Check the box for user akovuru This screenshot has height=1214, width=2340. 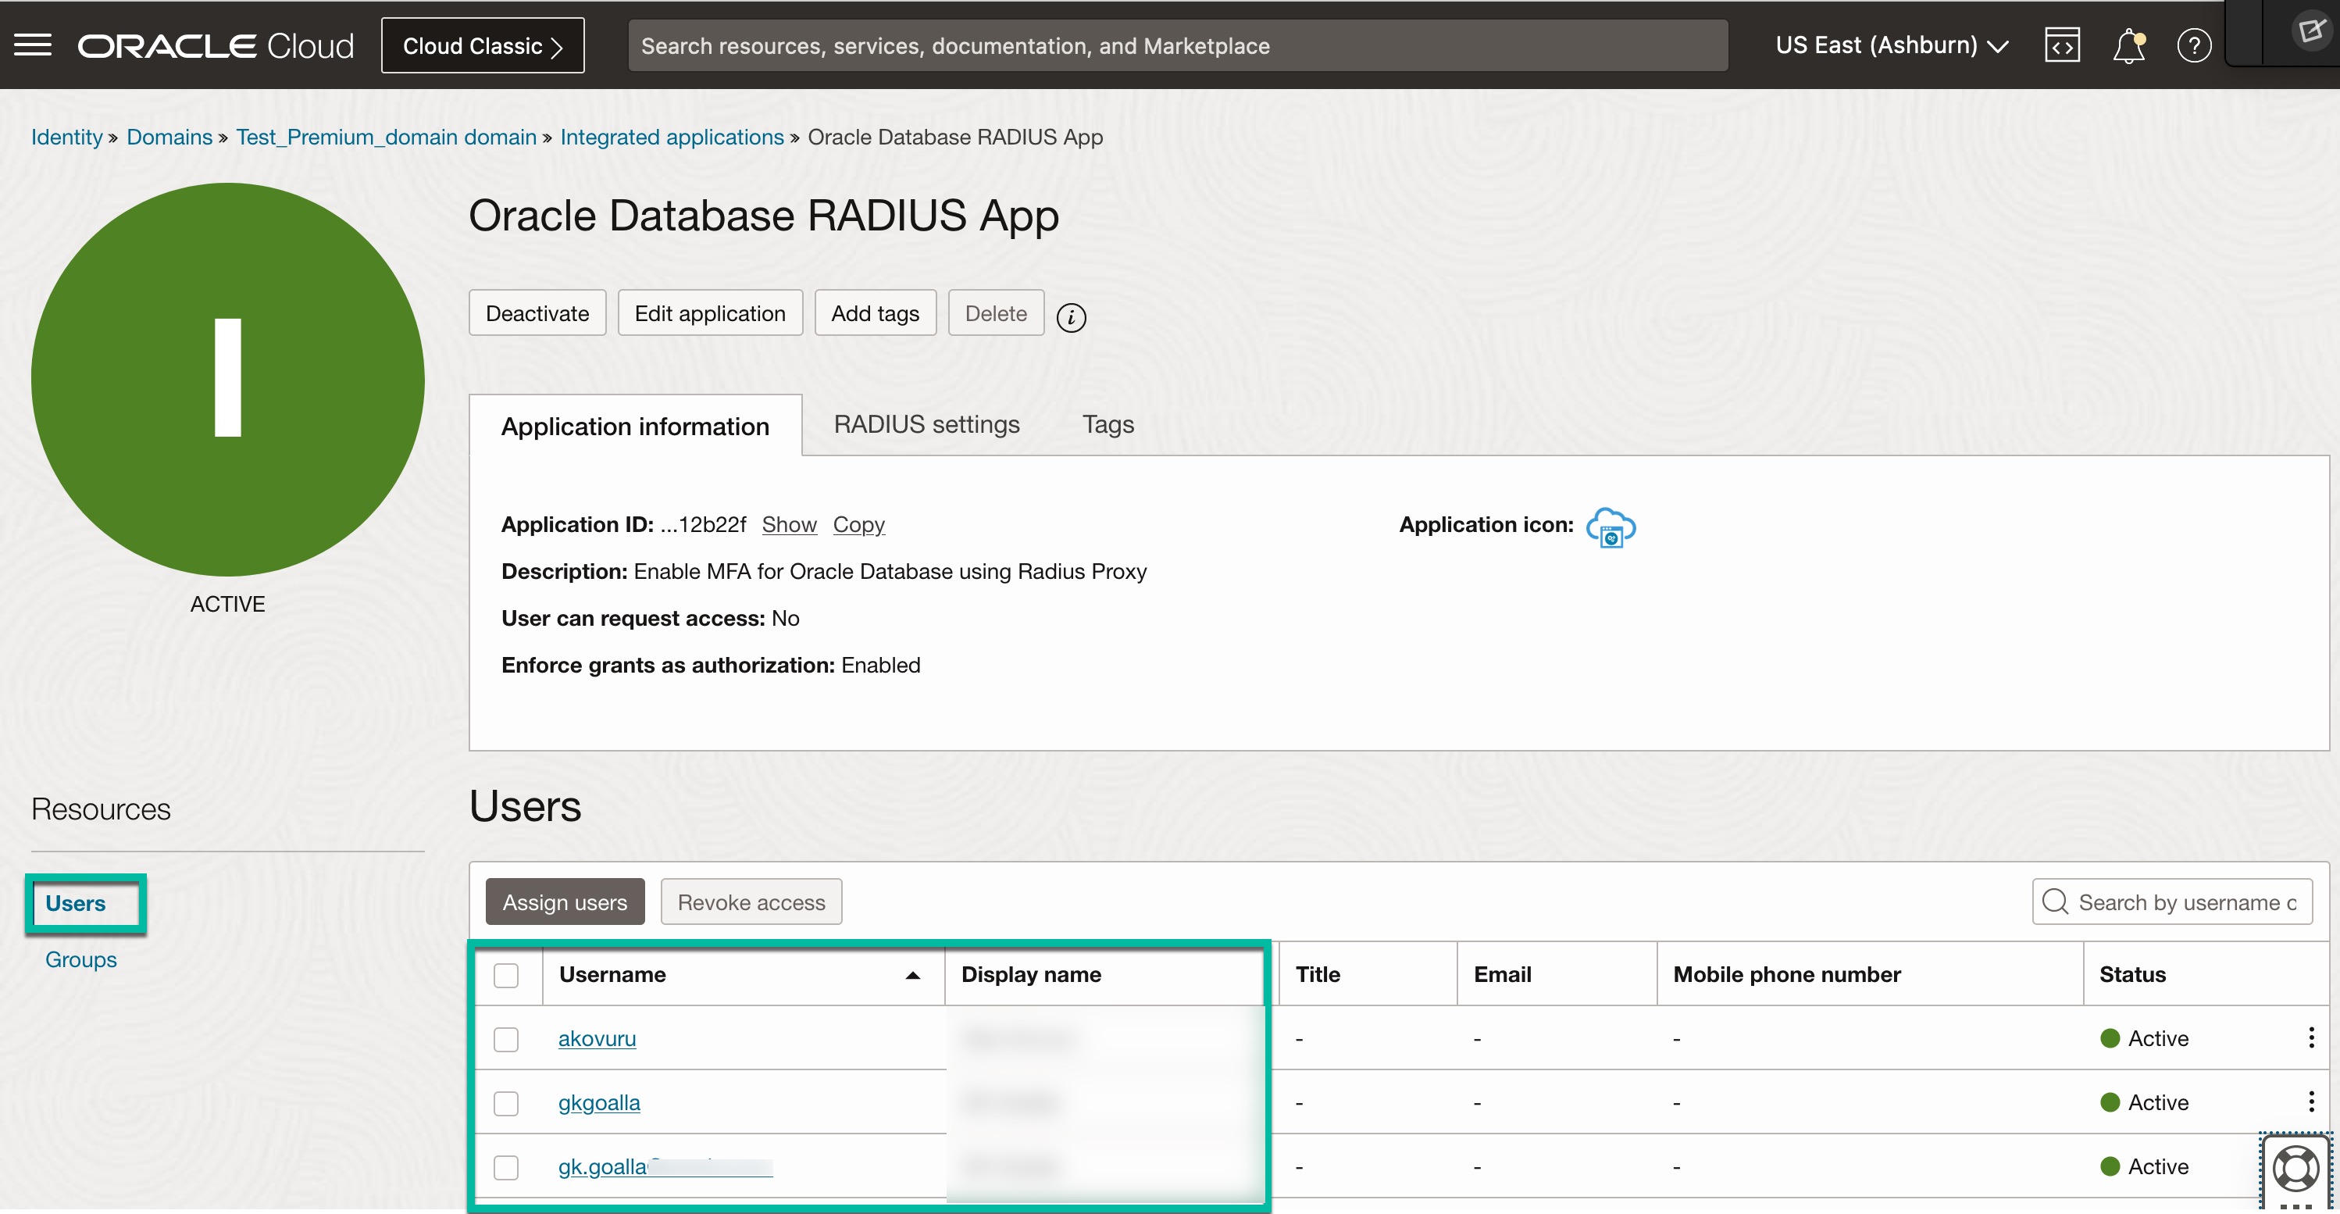[506, 1039]
